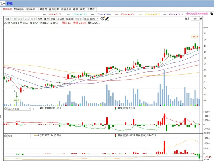Toggle the padlock icon at top right

212,14
